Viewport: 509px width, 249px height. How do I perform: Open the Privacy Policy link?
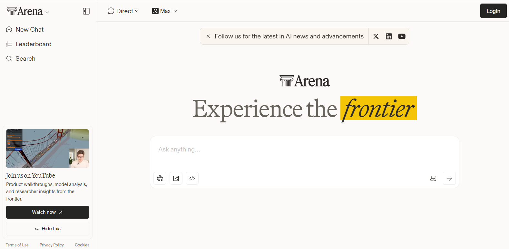tap(52, 245)
